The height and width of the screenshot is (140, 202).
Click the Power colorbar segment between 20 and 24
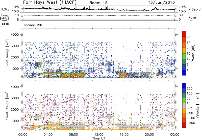pyautogui.click(x=184, y=45)
